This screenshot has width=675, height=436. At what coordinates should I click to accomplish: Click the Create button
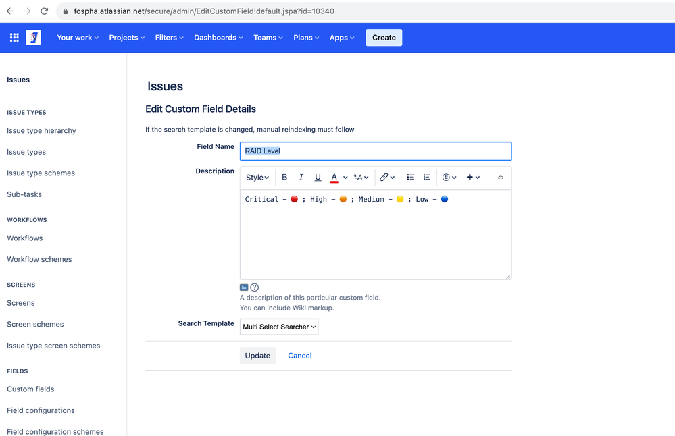point(384,38)
